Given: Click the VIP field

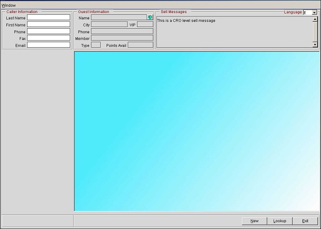Looking at the screenshot, I should point(145,24).
